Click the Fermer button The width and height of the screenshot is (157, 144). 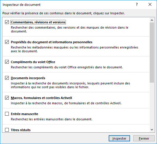pos(144,138)
